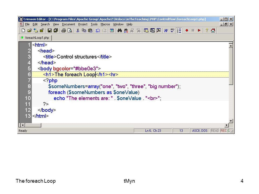Click the vertical scrollbar thumb

point(231,66)
